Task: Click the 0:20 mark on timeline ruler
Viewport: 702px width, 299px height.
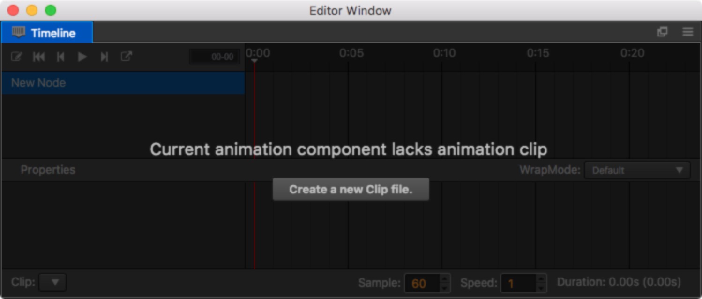Action: pos(632,53)
